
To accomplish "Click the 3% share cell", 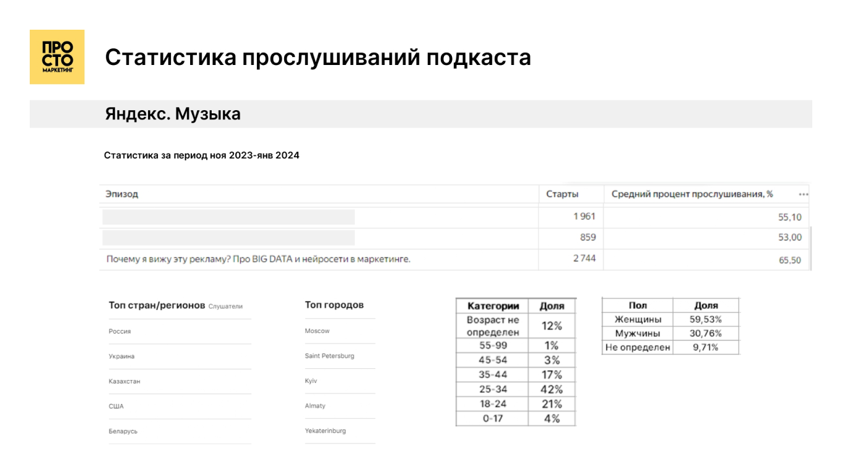I will pos(552,360).
